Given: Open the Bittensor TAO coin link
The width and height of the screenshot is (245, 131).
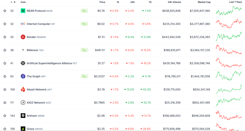Looking at the screenshot, I should click(x=35, y=50).
